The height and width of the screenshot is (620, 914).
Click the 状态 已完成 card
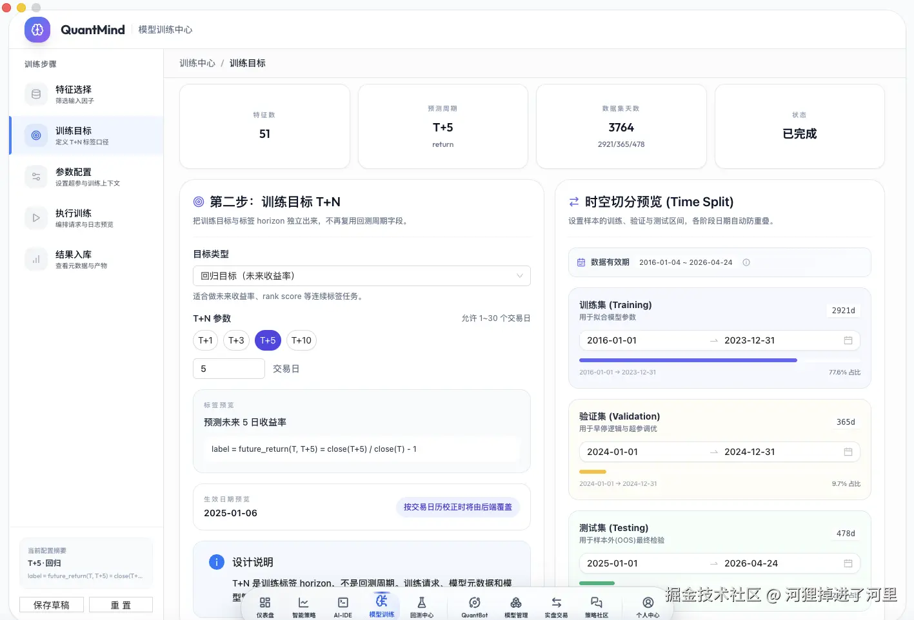(800, 126)
